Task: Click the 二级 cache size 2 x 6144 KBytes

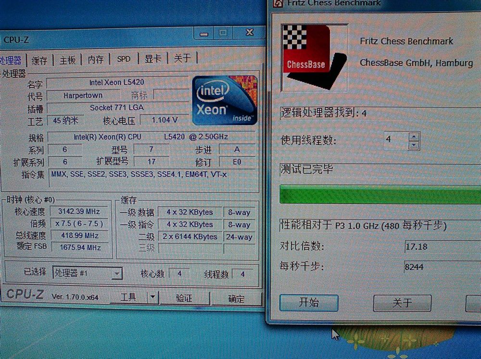Action: click(x=190, y=237)
